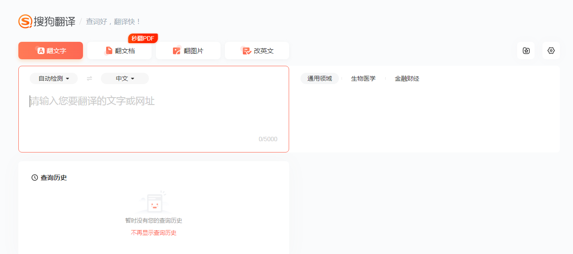
Task: Open the 自动检测 source language dropdown
Action: click(x=53, y=78)
